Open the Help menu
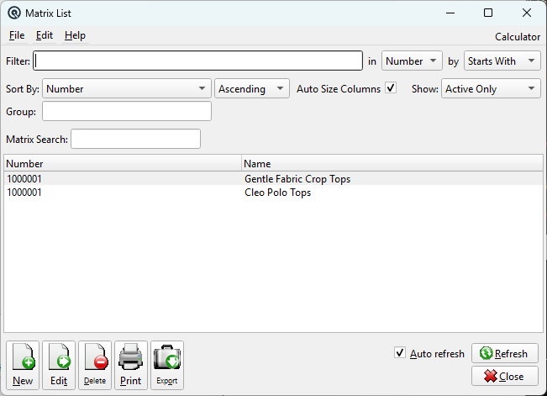Screen dimensions: 547x396 coord(75,35)
